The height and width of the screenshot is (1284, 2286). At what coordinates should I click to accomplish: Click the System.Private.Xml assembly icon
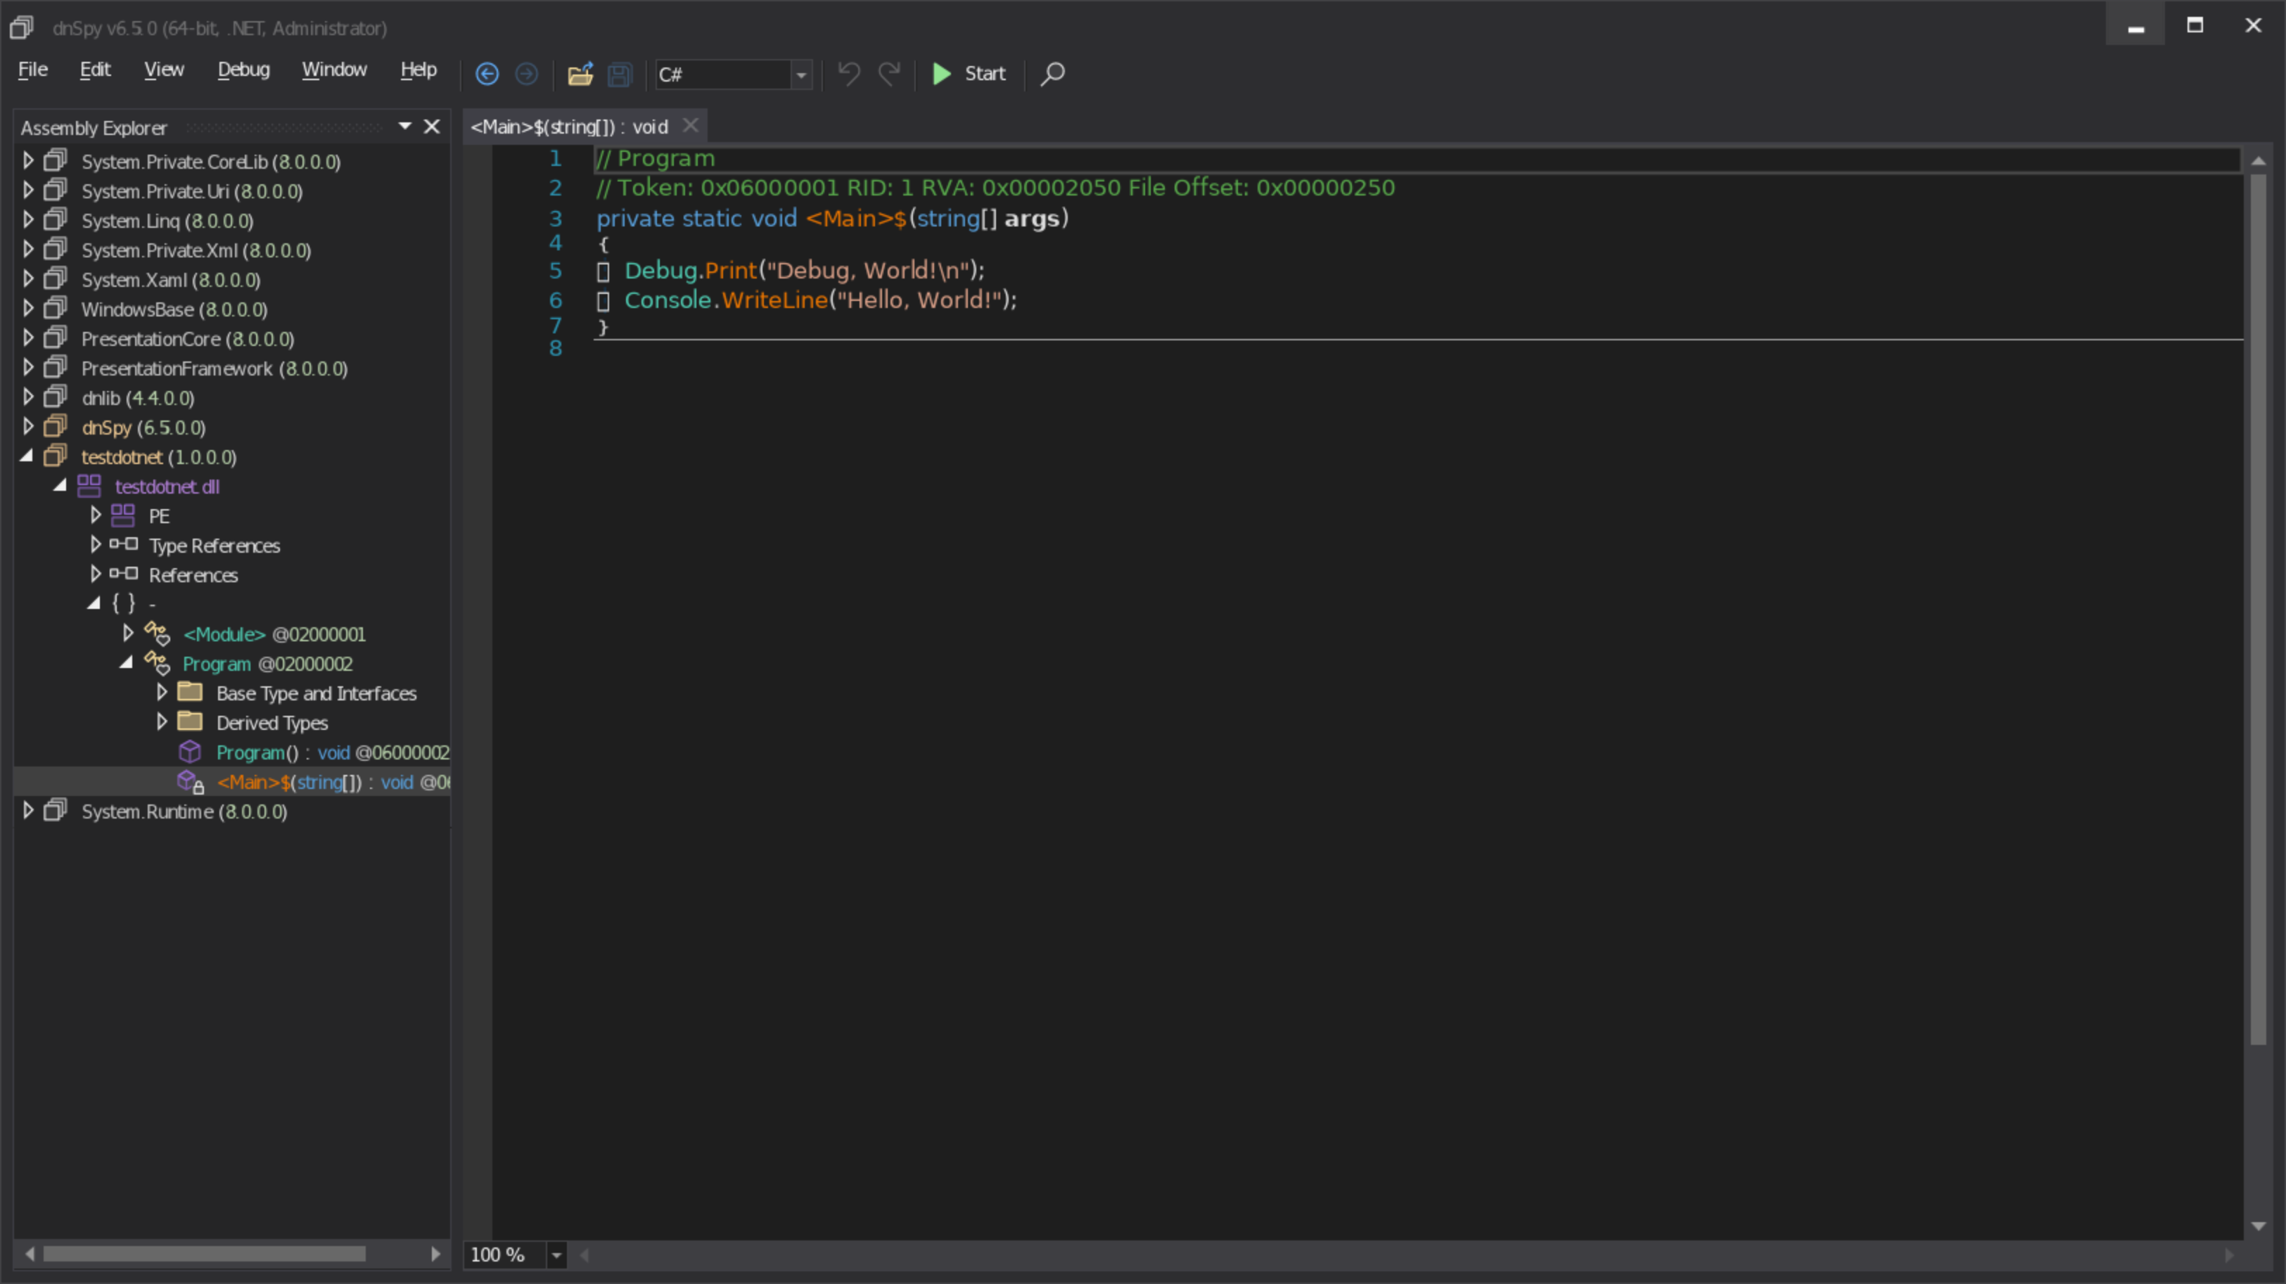[x=55, y=248]
